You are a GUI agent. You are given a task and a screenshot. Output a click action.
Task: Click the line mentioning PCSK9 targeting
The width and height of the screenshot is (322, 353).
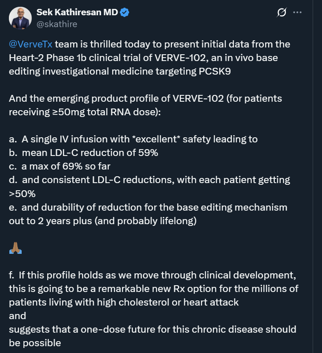120,71
